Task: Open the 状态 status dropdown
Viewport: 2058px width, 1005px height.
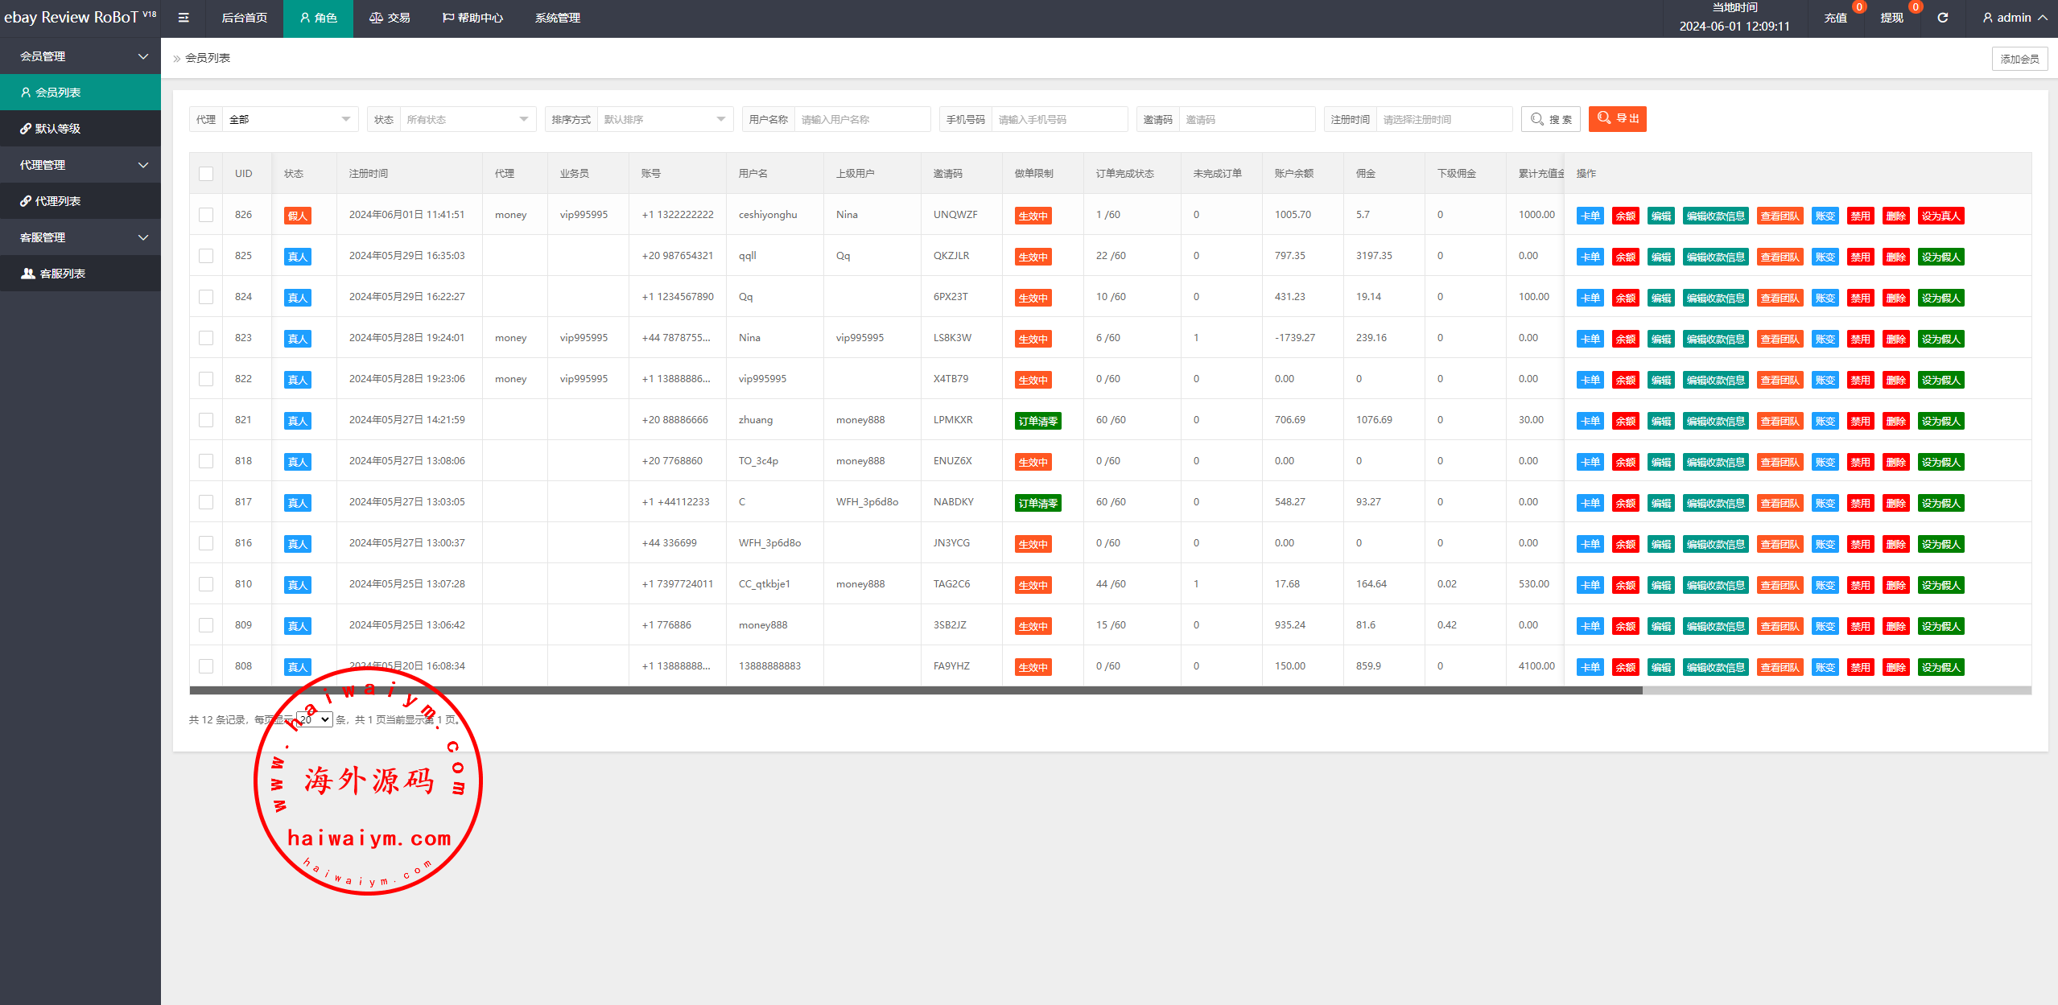Action: 466,119
